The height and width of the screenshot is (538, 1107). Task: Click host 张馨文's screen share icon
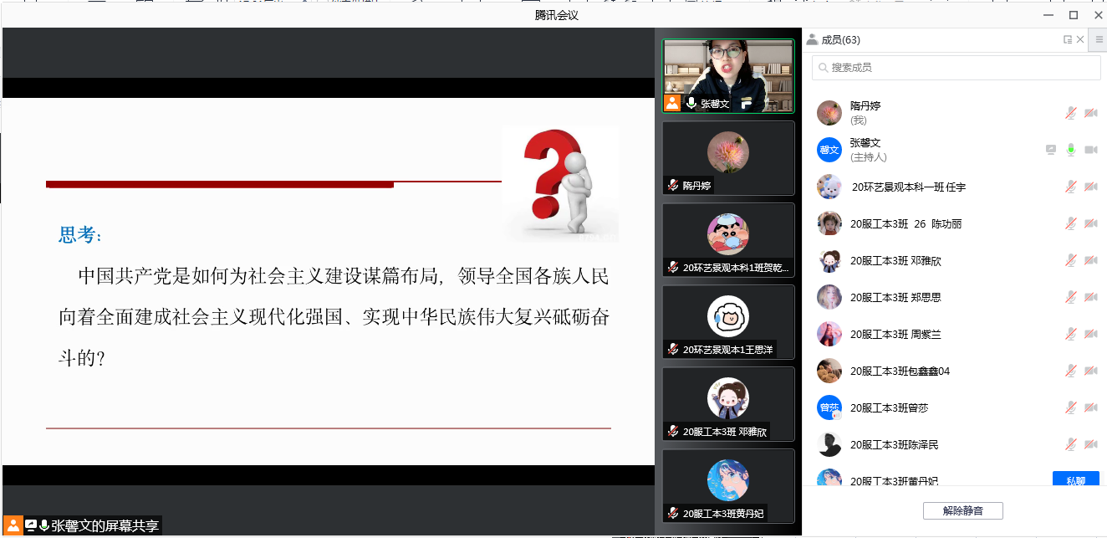point(1051,150)
